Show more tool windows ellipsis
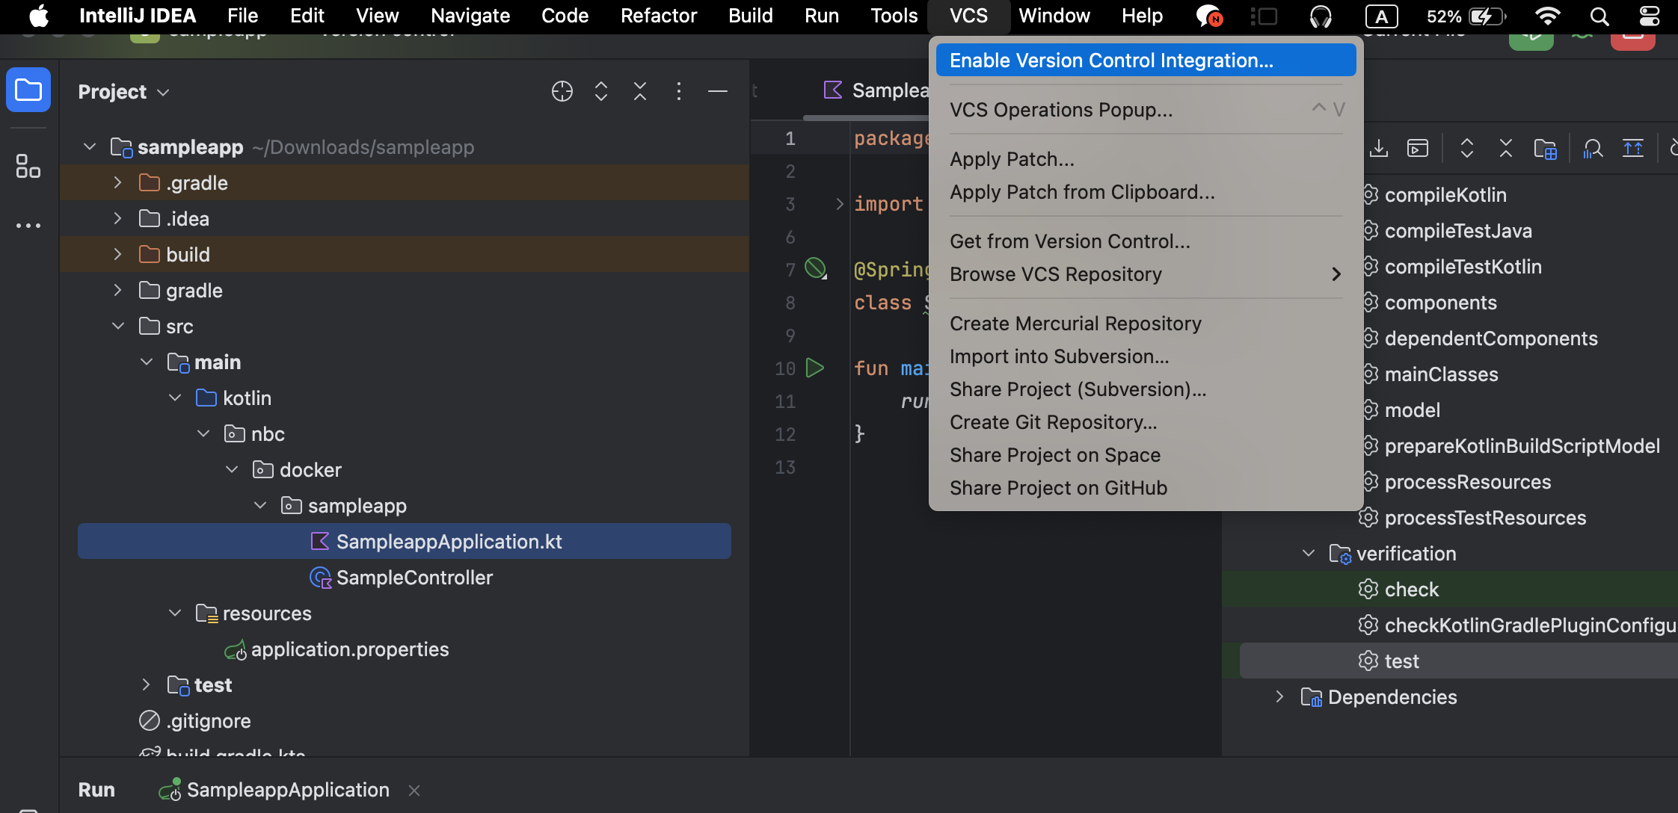 click(28, 225)
